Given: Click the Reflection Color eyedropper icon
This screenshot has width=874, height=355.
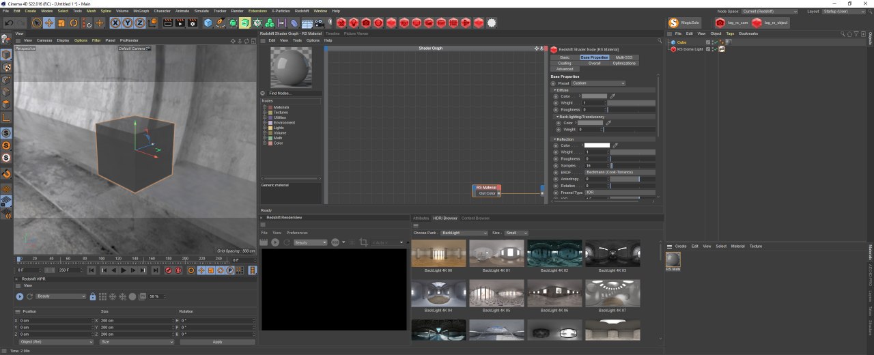Looking at the screenshot, I should [615, 145].
